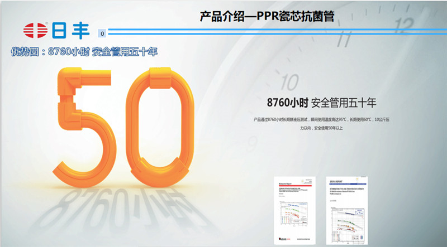Select the small box showing 0
The width and height of the screenshot is (447, 247).
[102, 33]
